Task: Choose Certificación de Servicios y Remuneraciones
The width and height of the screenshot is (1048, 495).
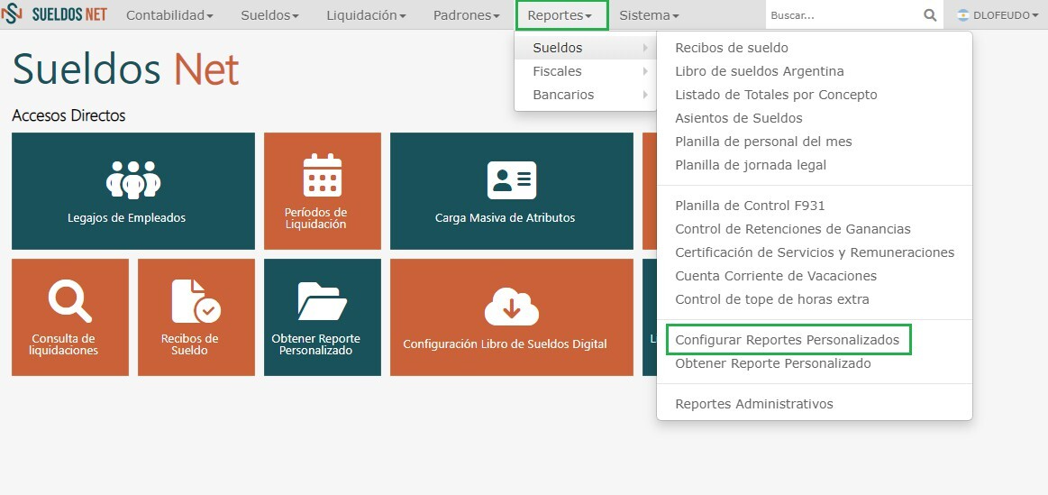Action: (x=814, y=252)
